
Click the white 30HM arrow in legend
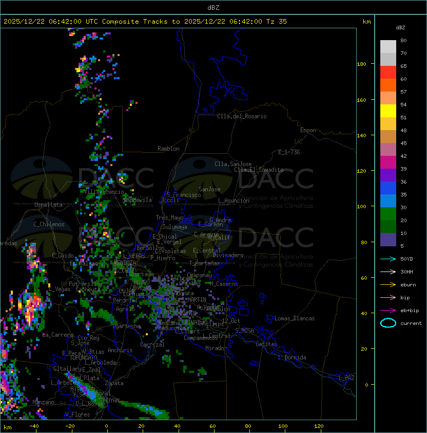pos(388,272)
